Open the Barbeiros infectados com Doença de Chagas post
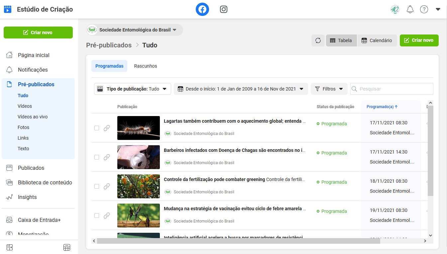 click(x=235, y=150)
